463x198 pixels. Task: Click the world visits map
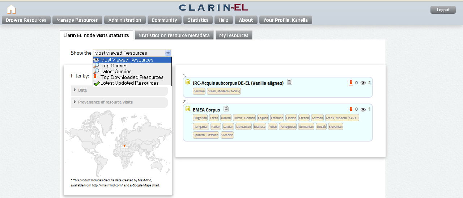coord(119,143)
